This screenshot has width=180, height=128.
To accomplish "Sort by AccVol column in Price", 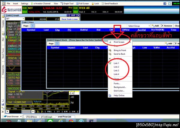I will click(142, 30).
